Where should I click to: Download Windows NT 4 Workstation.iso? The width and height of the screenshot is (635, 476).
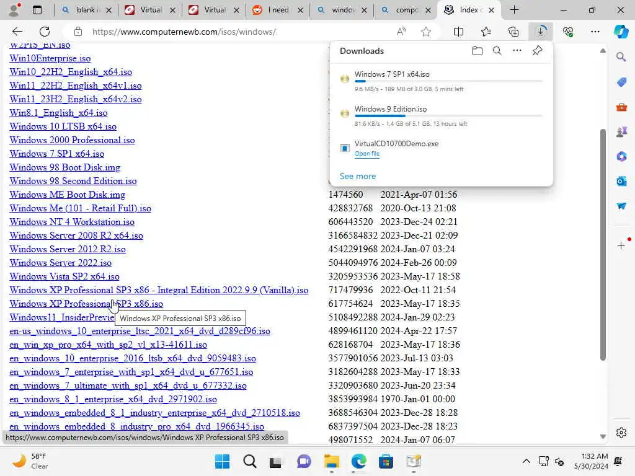coord(72,222)
